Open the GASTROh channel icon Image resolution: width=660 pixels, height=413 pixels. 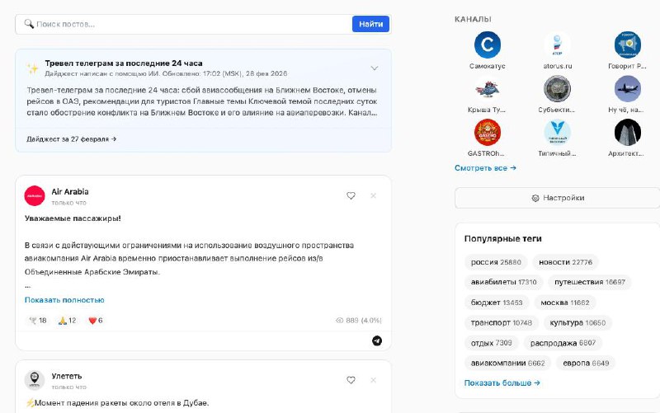click(x=488, y=133)
